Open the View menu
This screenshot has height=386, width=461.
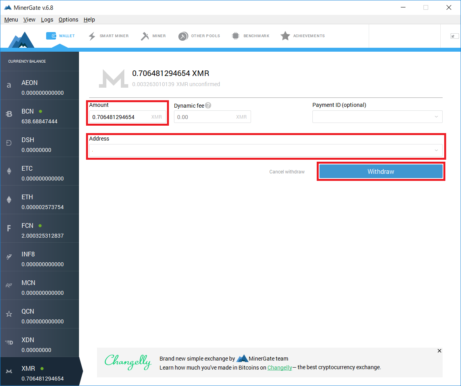click(29, 20)
